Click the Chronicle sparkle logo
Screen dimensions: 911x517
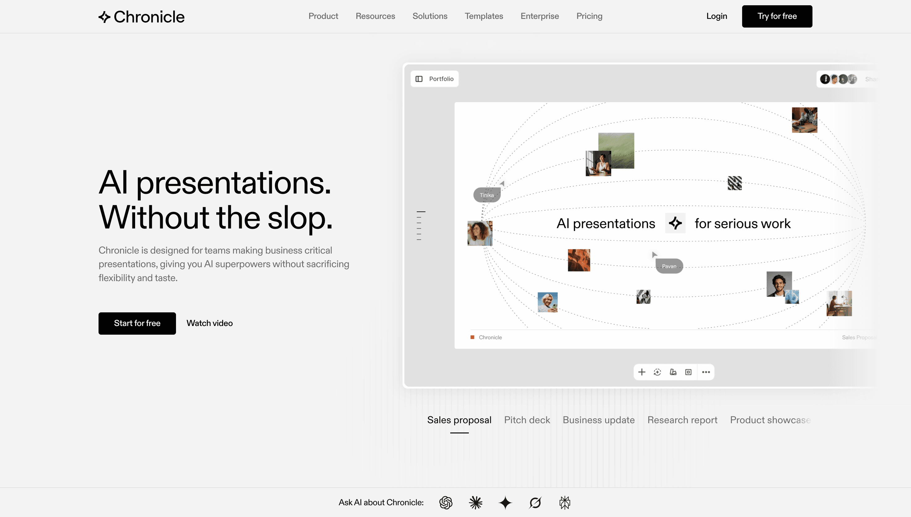104,16
